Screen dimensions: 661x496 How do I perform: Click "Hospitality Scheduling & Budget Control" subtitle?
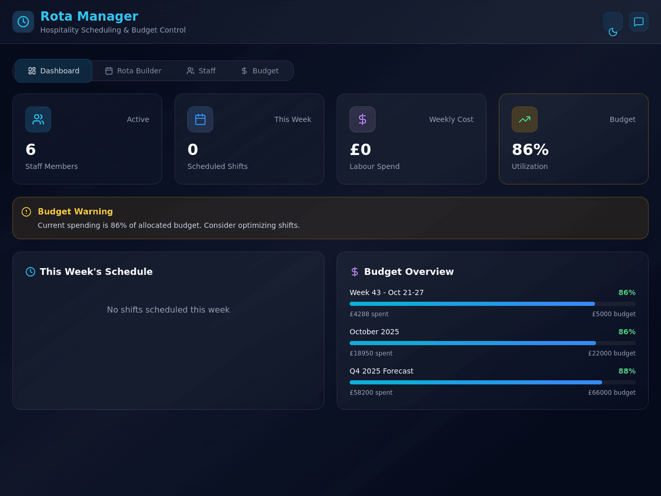click(113, 30)
